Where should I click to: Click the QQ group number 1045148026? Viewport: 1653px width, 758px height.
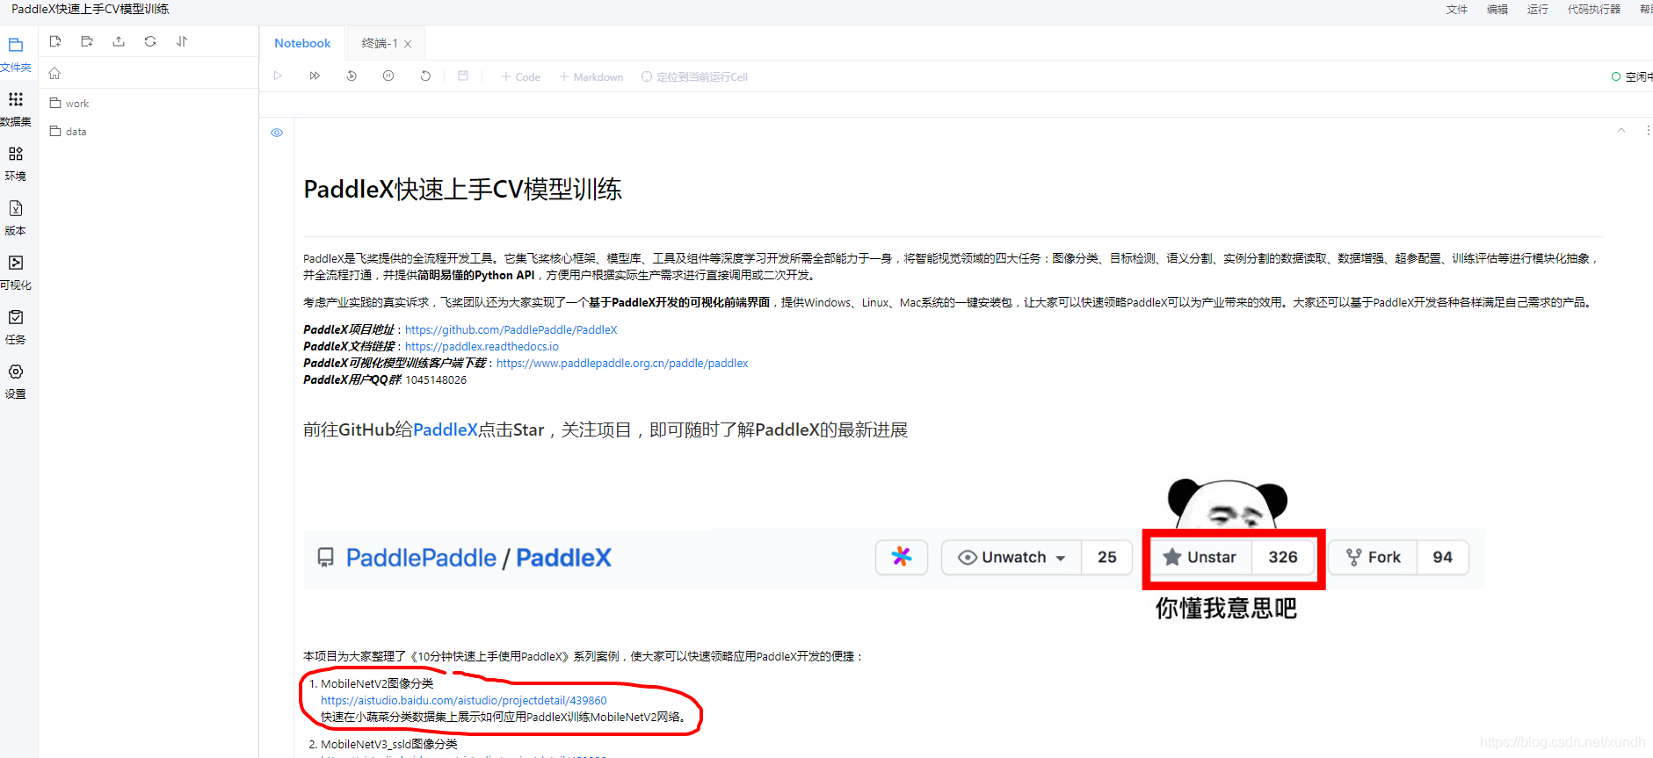pyautogui.click(x=436, y=380)
